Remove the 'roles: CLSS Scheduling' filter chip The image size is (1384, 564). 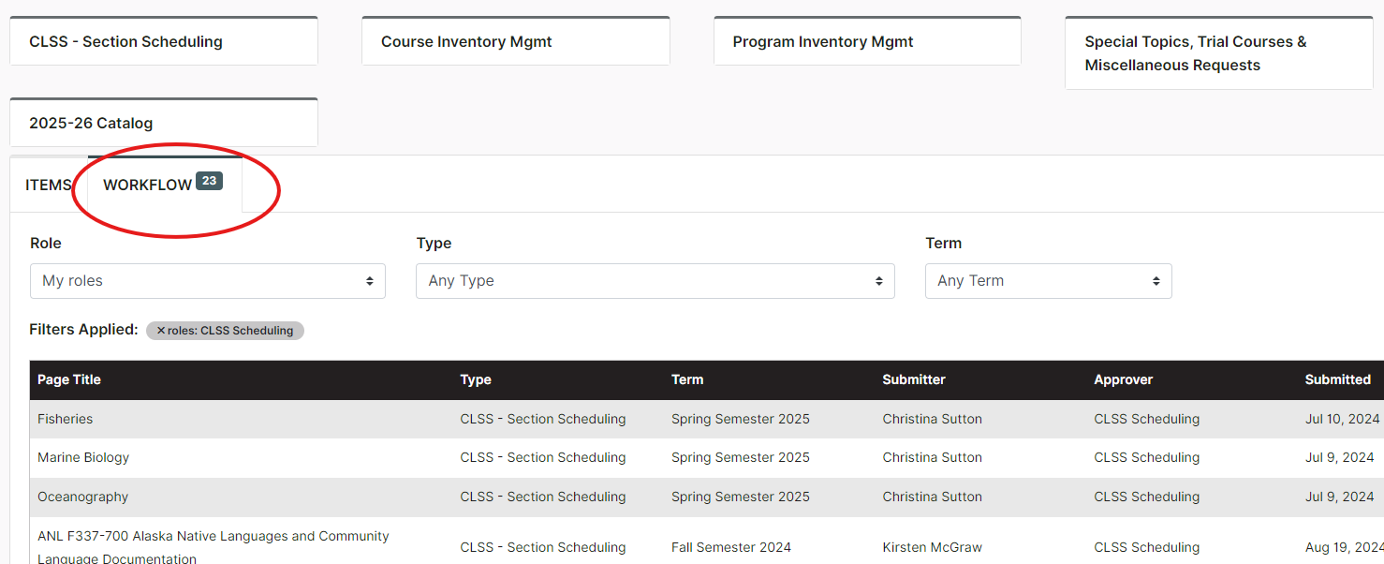[x=161, y=331]
